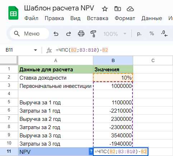This screenshot has width=173, height=156.
Task: Click the select-all corner box
Action: pyautogui.click(x=9, y=61)
